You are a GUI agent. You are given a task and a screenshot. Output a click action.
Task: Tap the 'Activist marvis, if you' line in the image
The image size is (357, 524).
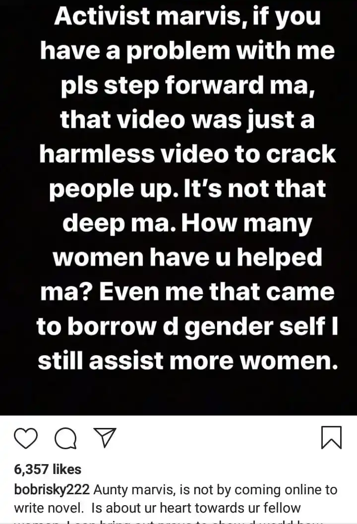tap(187, 16)
